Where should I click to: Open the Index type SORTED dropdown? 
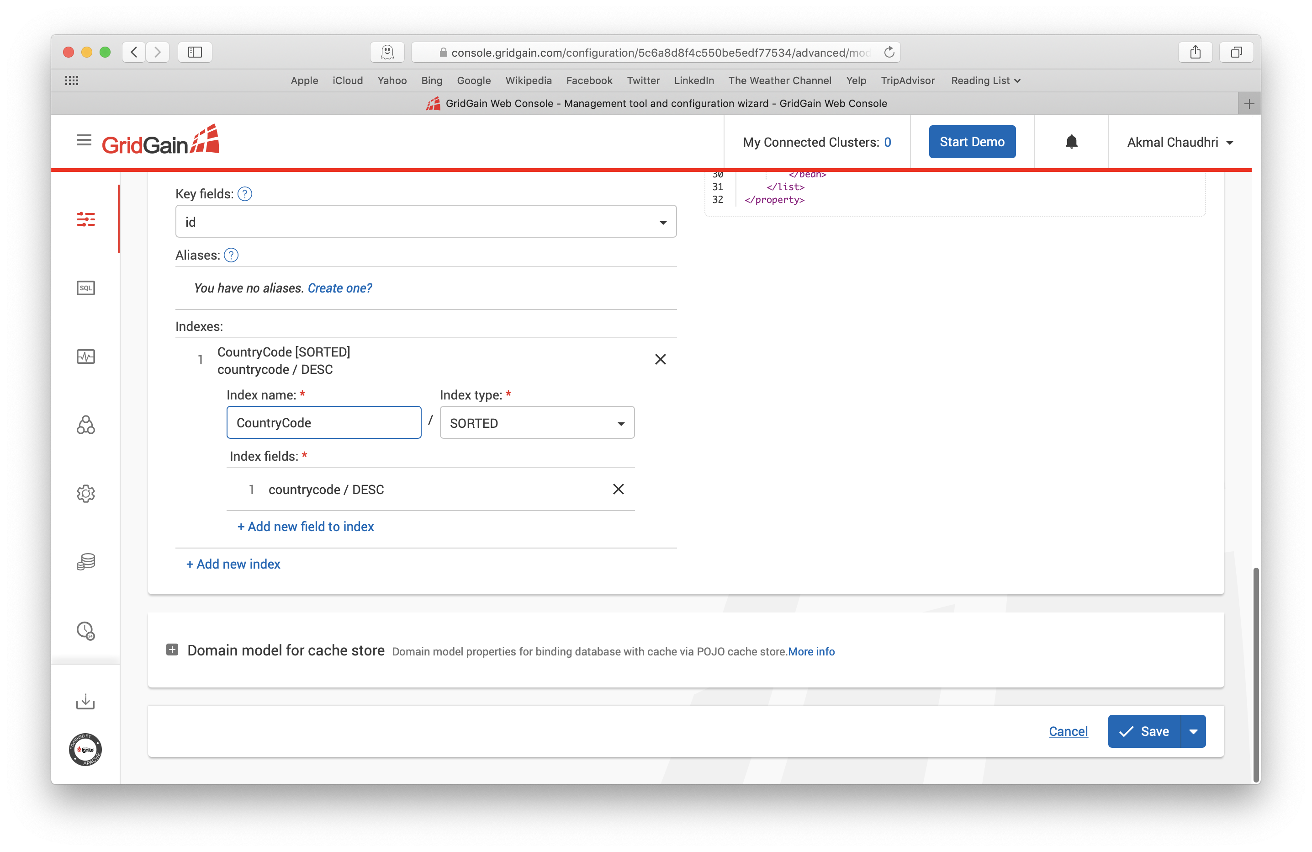pyautogui.click(x=536, y=423)
